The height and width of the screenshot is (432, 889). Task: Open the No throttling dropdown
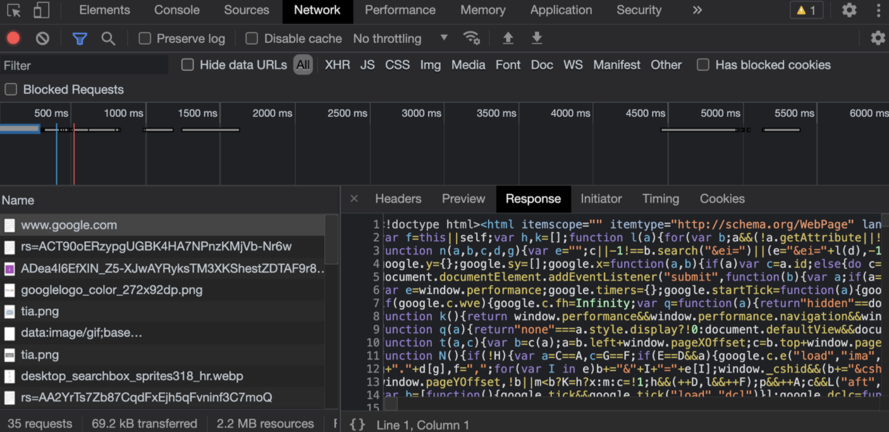(400, 39)
